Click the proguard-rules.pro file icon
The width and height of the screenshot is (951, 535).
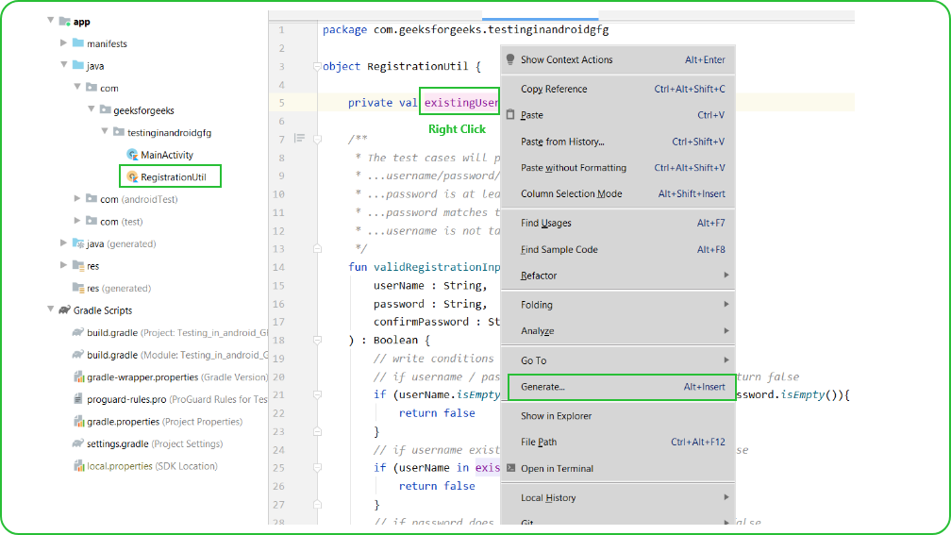pyautogui.click(x=78, y=399)
